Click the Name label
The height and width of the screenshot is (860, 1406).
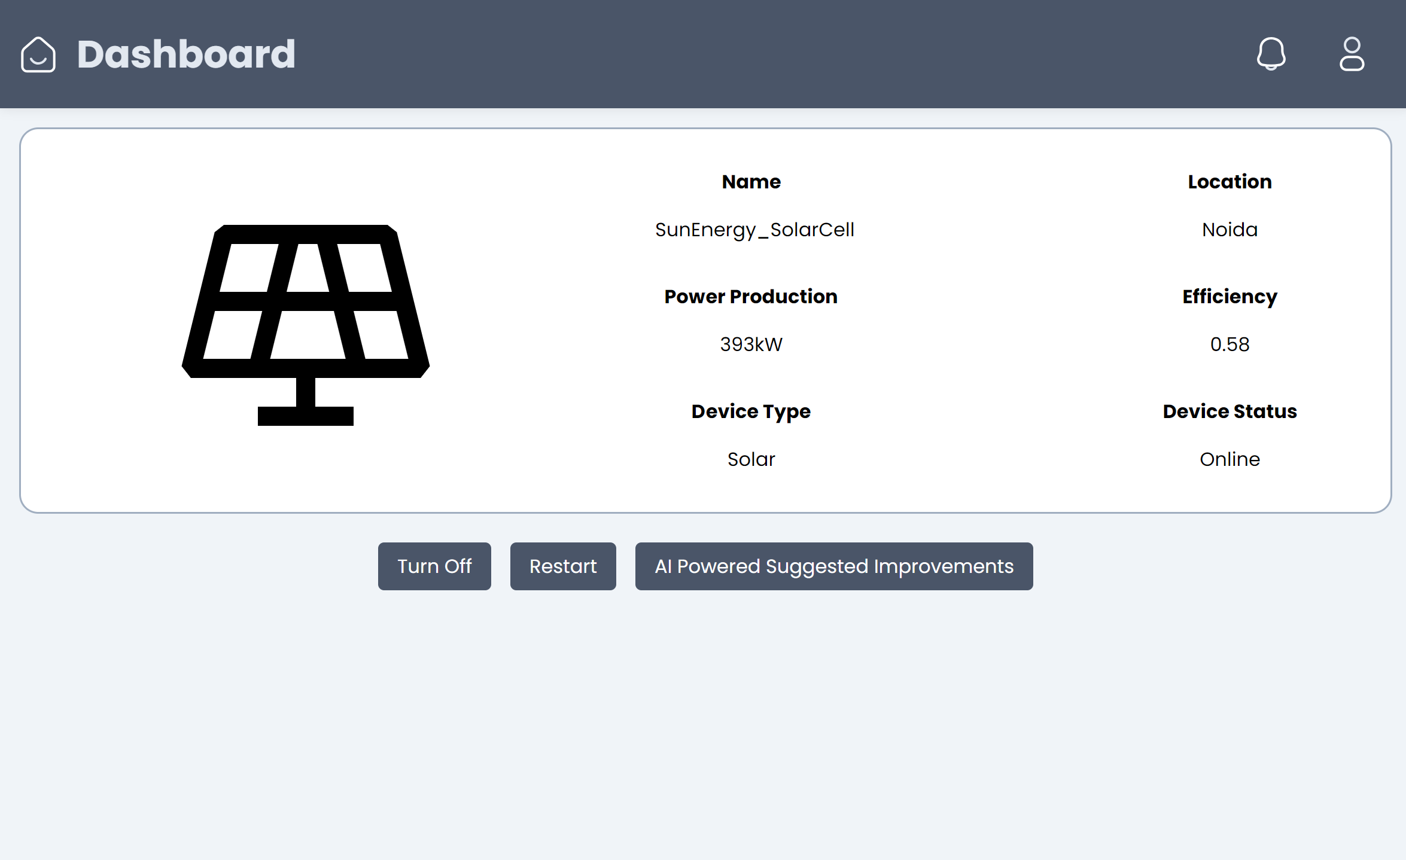tap(751, 182)
